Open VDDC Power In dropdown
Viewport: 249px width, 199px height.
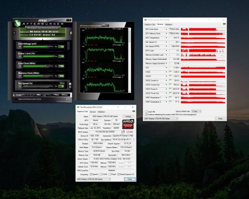[166, 89]
